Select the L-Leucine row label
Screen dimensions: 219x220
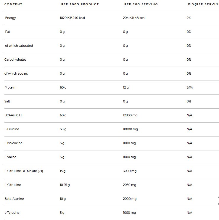[12, 129]
